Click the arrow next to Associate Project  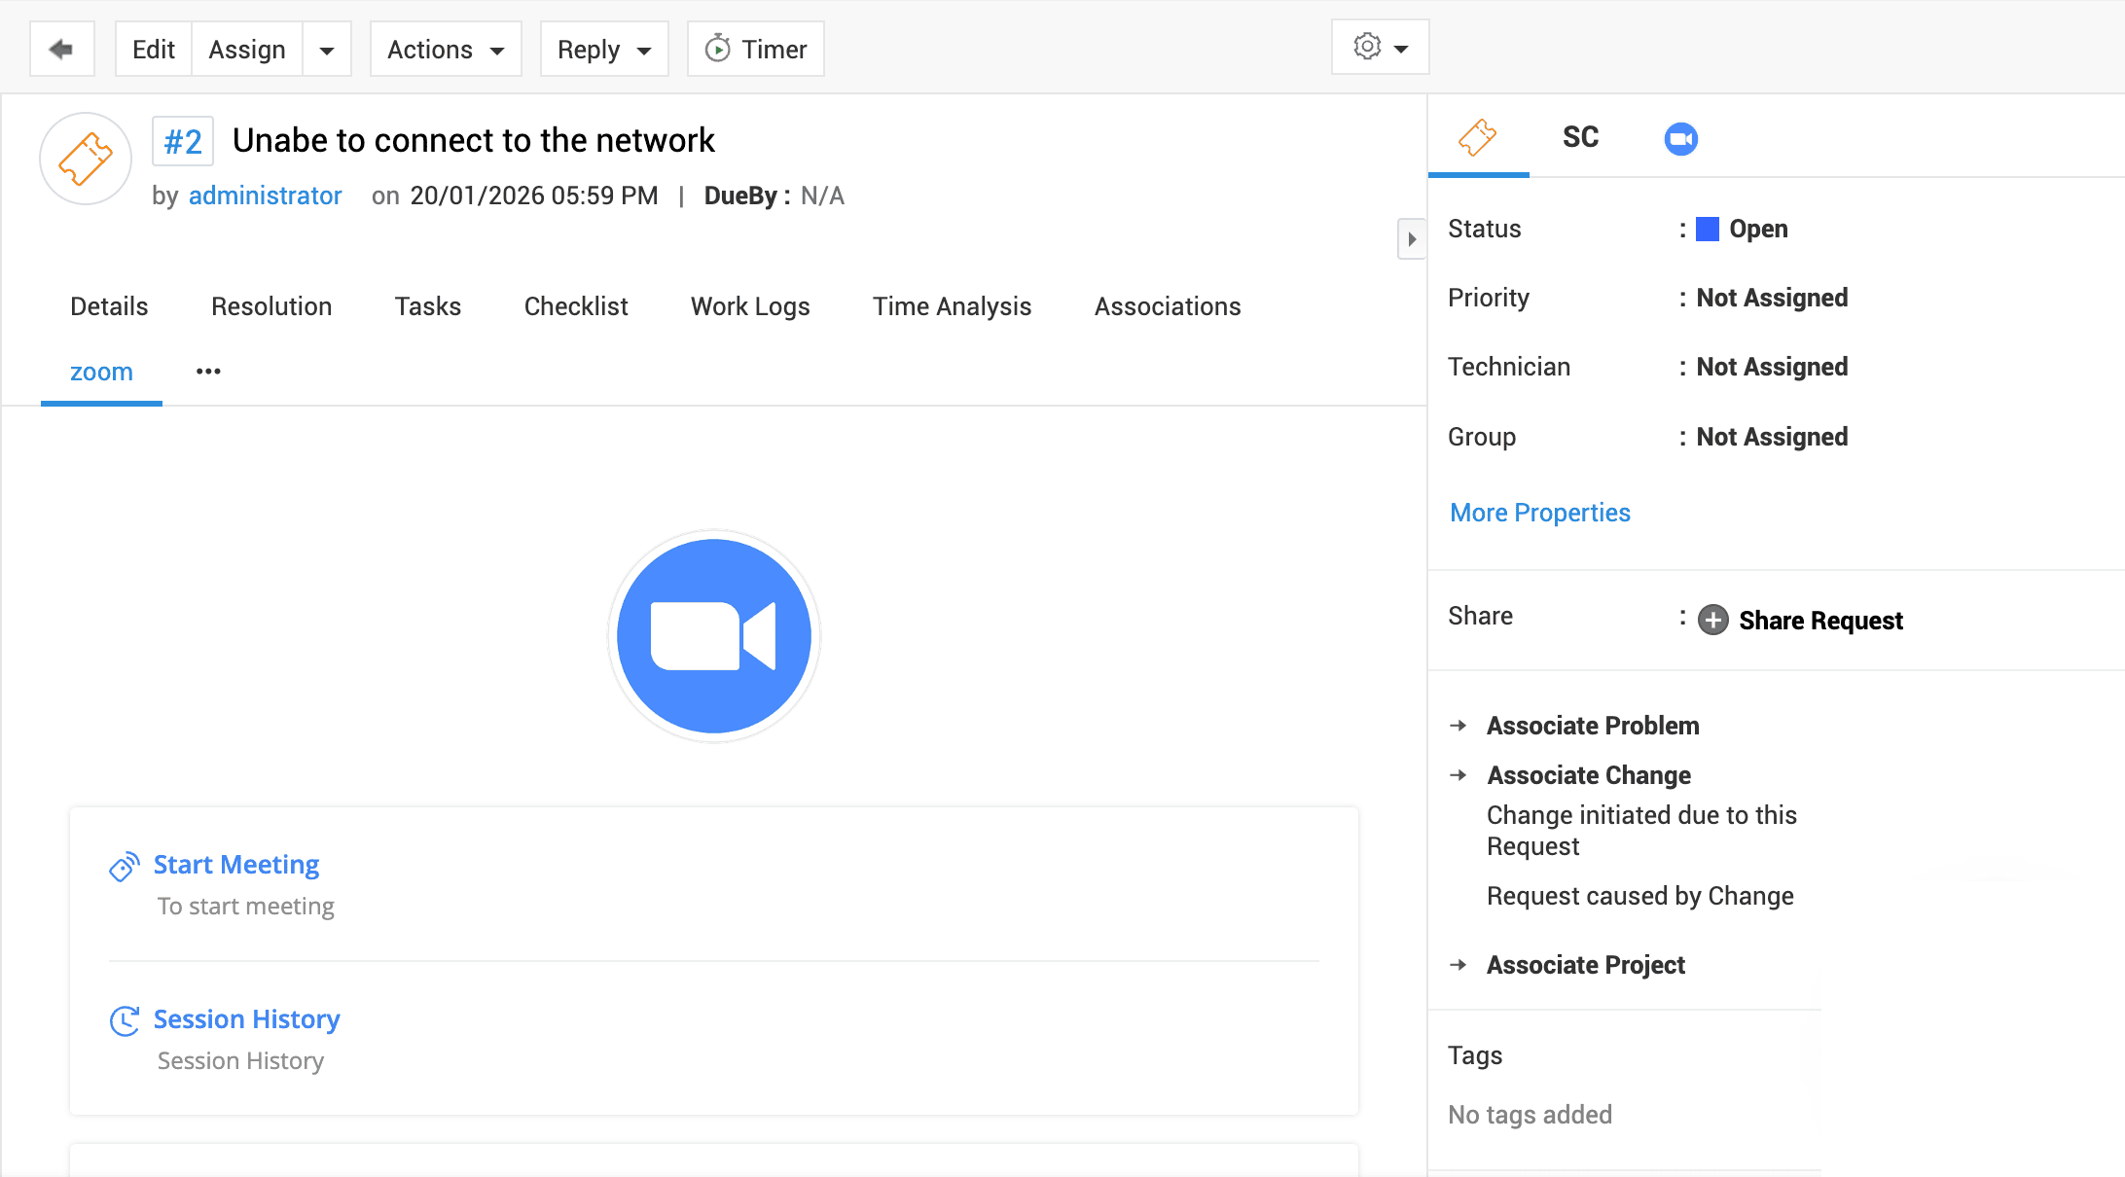(x=1458, y=965)
